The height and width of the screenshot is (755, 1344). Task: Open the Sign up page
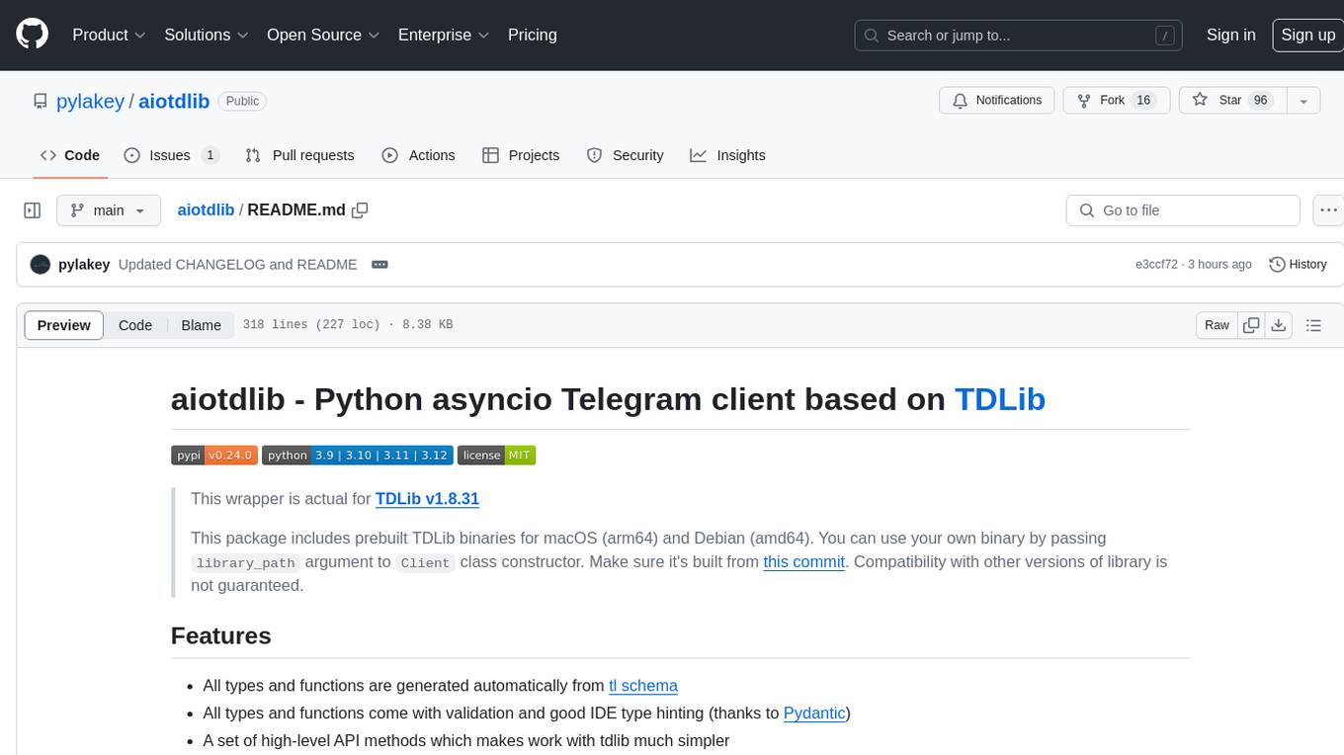pos(1307,35)
